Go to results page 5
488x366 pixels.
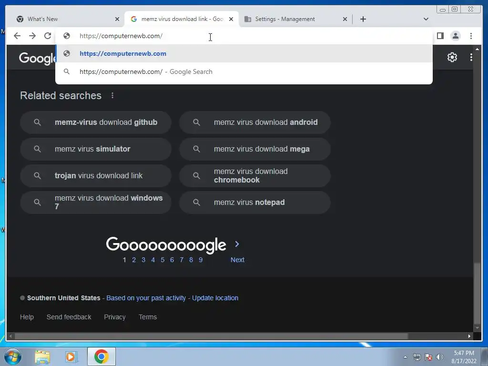click(x=163, y=260)
